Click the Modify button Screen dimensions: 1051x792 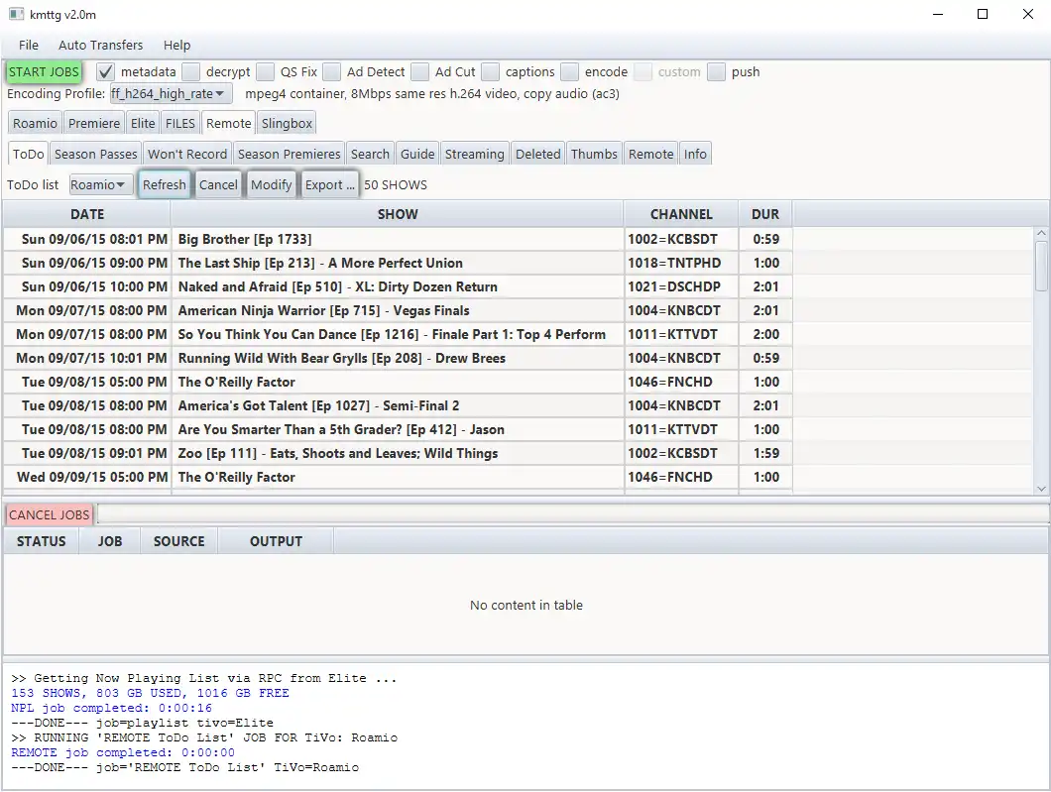(x=271, y=185)
